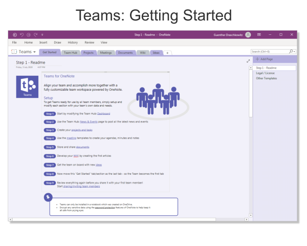The height and width of the screenshot is (246, 307).
Task: Click the vertical scrollbar down arrow
Action: pyautogui.click(x=251, y=215)
